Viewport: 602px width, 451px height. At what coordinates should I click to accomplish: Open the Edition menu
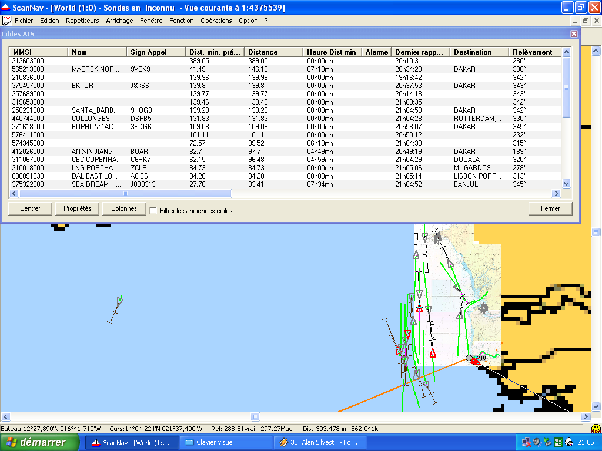point(49,21)
